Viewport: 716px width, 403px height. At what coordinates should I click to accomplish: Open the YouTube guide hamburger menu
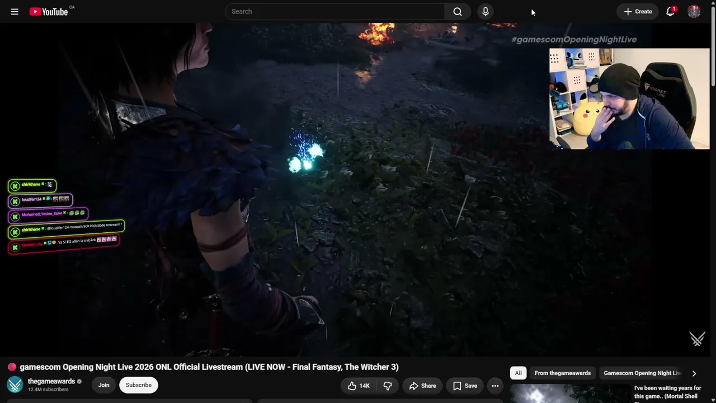pyautogui.click(x=15, y=12)
